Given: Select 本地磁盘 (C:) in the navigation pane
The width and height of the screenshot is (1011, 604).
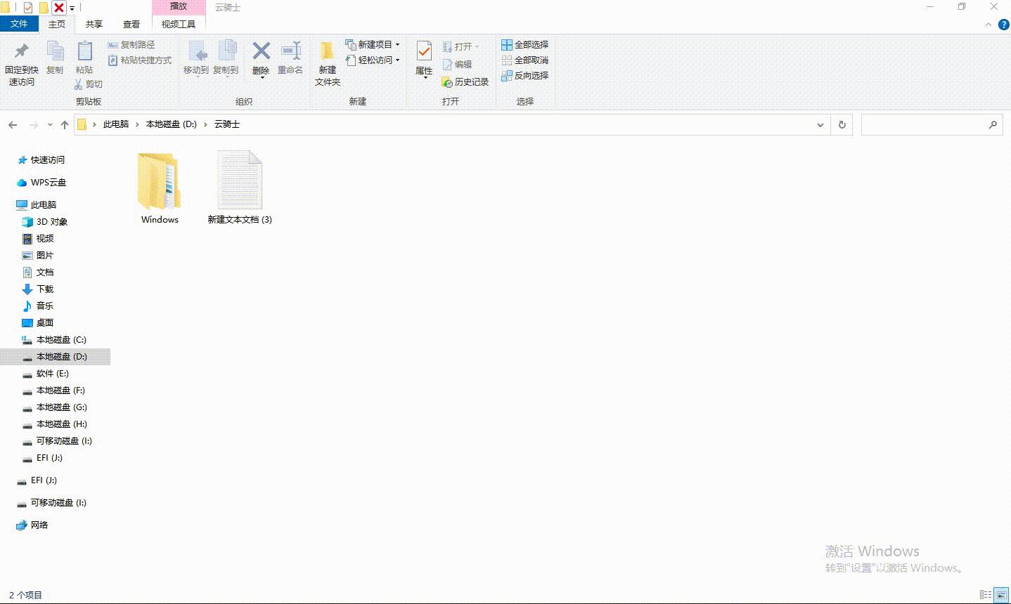Looking at the screenshot, I should 60,339.
